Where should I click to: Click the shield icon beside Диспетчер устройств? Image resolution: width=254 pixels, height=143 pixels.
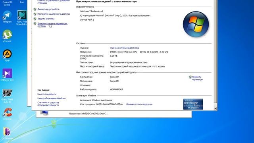click(35, 9)
